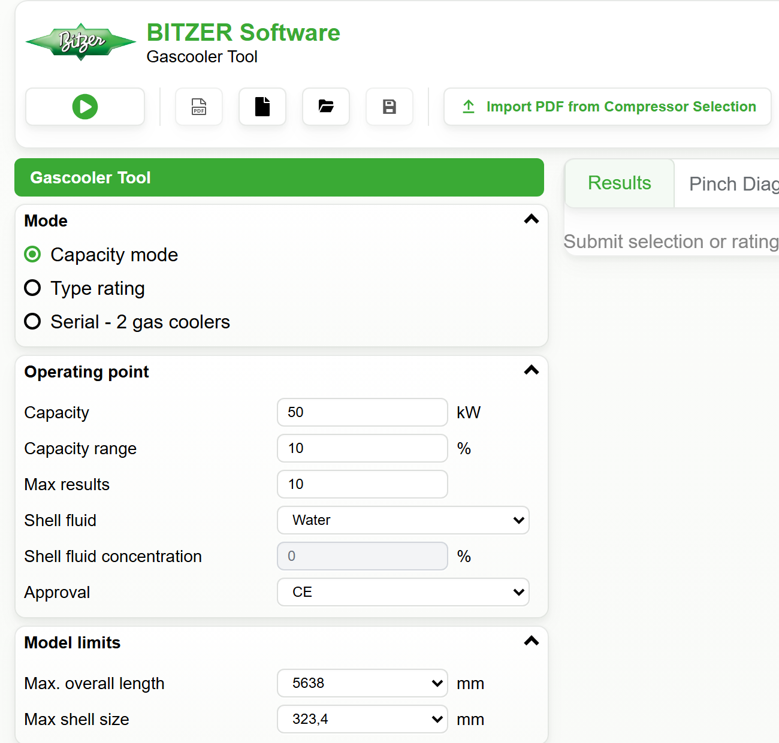Image resolution: width=779 pixels, height=743 pixels.
Task: Open the Approval dropdown
Action: tap(403, 592)
